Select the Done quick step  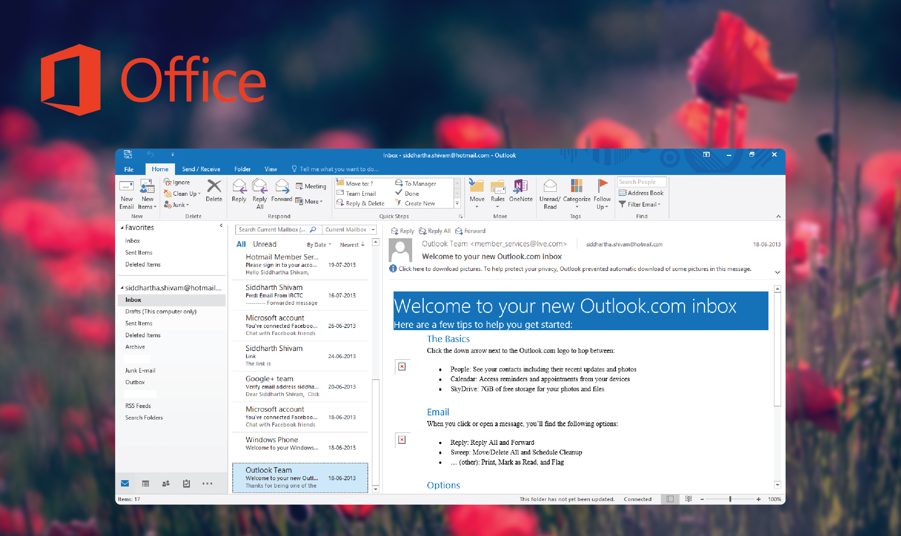coord(407,193)
